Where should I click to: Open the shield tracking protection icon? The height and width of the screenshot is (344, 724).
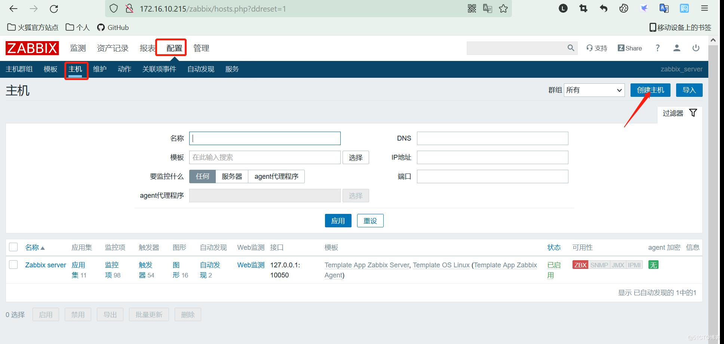[114, 9]
